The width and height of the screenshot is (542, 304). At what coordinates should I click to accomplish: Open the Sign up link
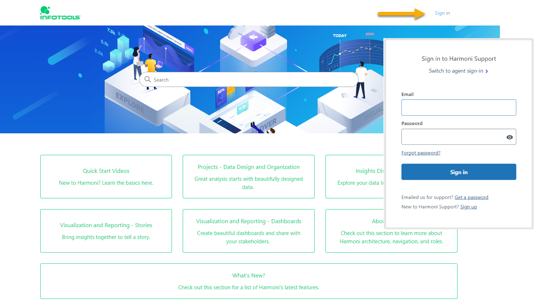pyautogui.click(x=469, y=207)
